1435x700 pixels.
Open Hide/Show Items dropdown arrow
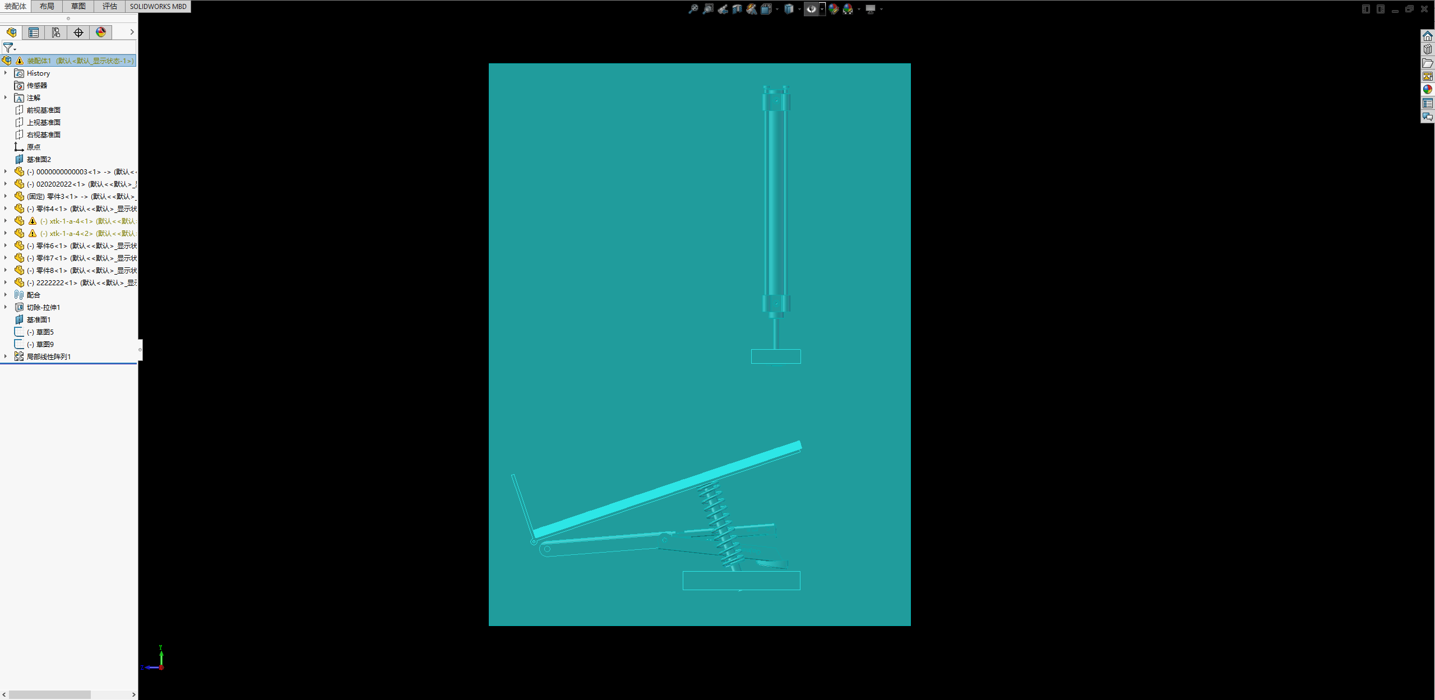coord(822,9)
